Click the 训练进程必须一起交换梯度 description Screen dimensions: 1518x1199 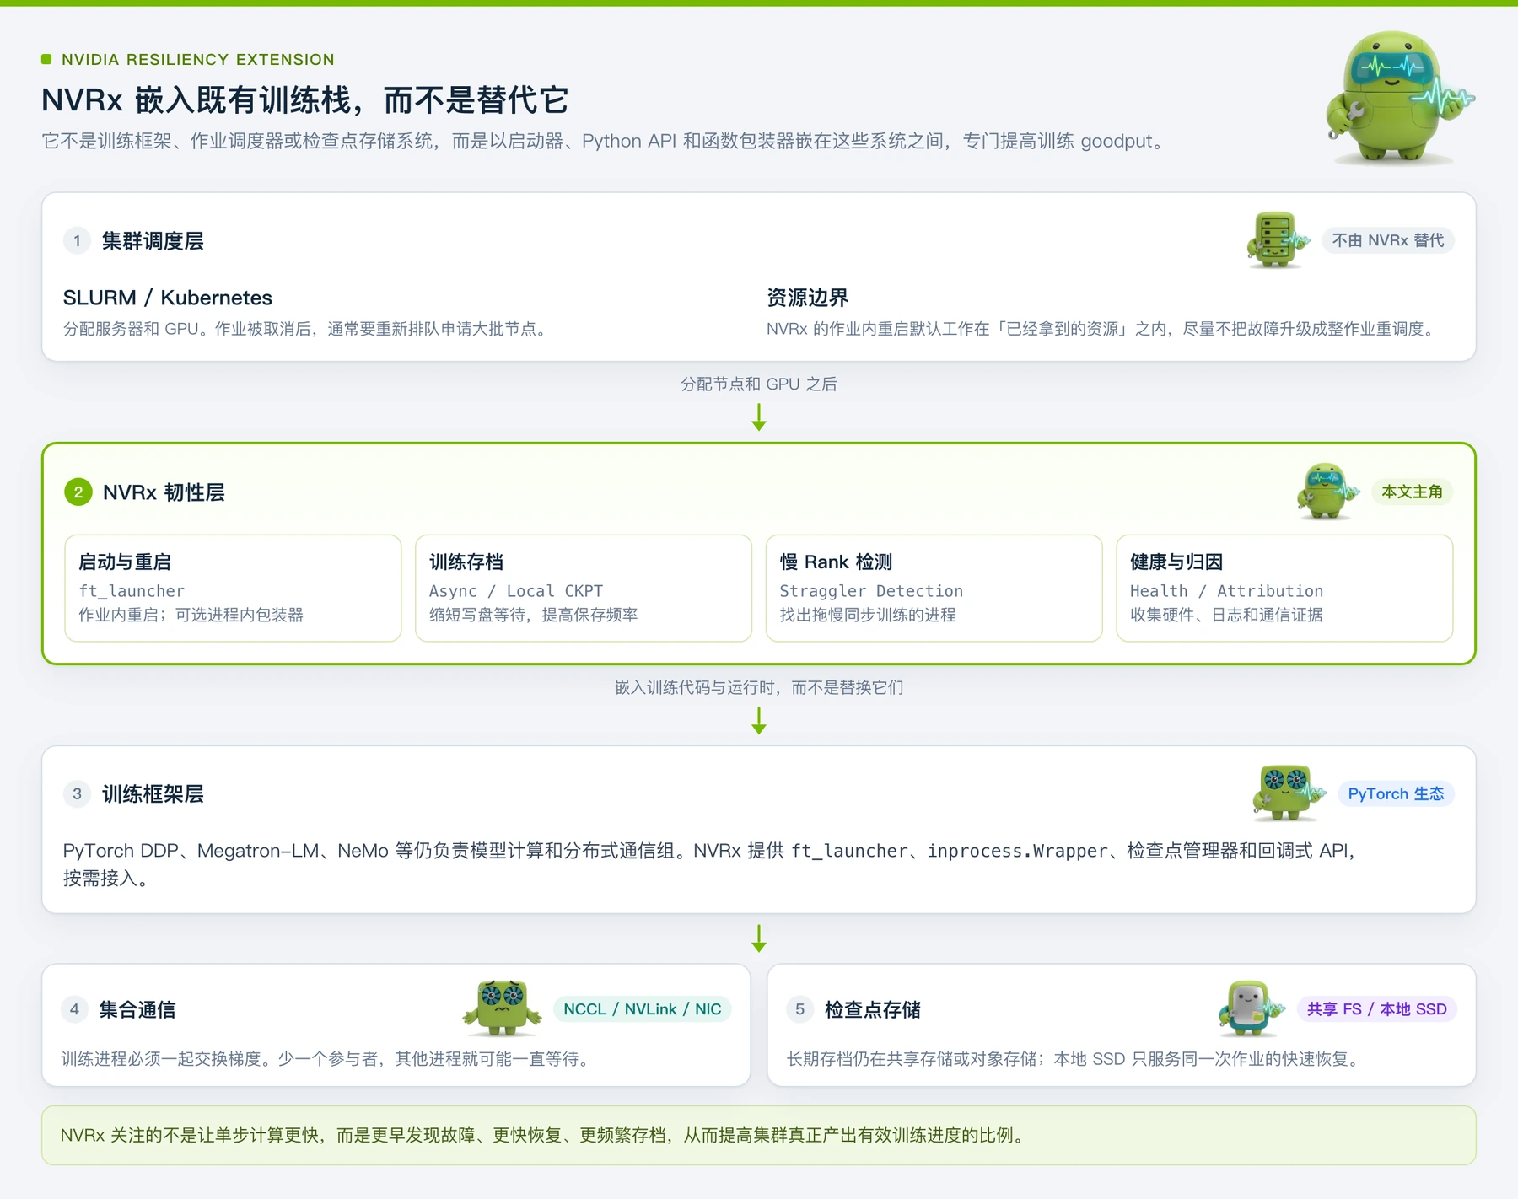click(x=328, y=1058)
